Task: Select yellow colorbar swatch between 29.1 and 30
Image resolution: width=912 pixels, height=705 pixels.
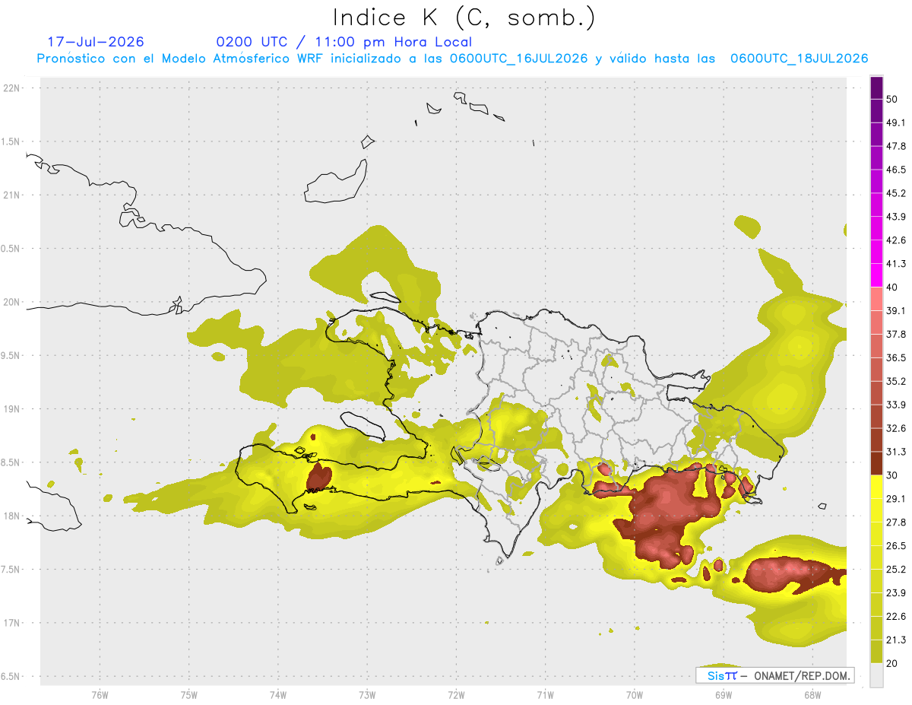Action: [876, 487]
